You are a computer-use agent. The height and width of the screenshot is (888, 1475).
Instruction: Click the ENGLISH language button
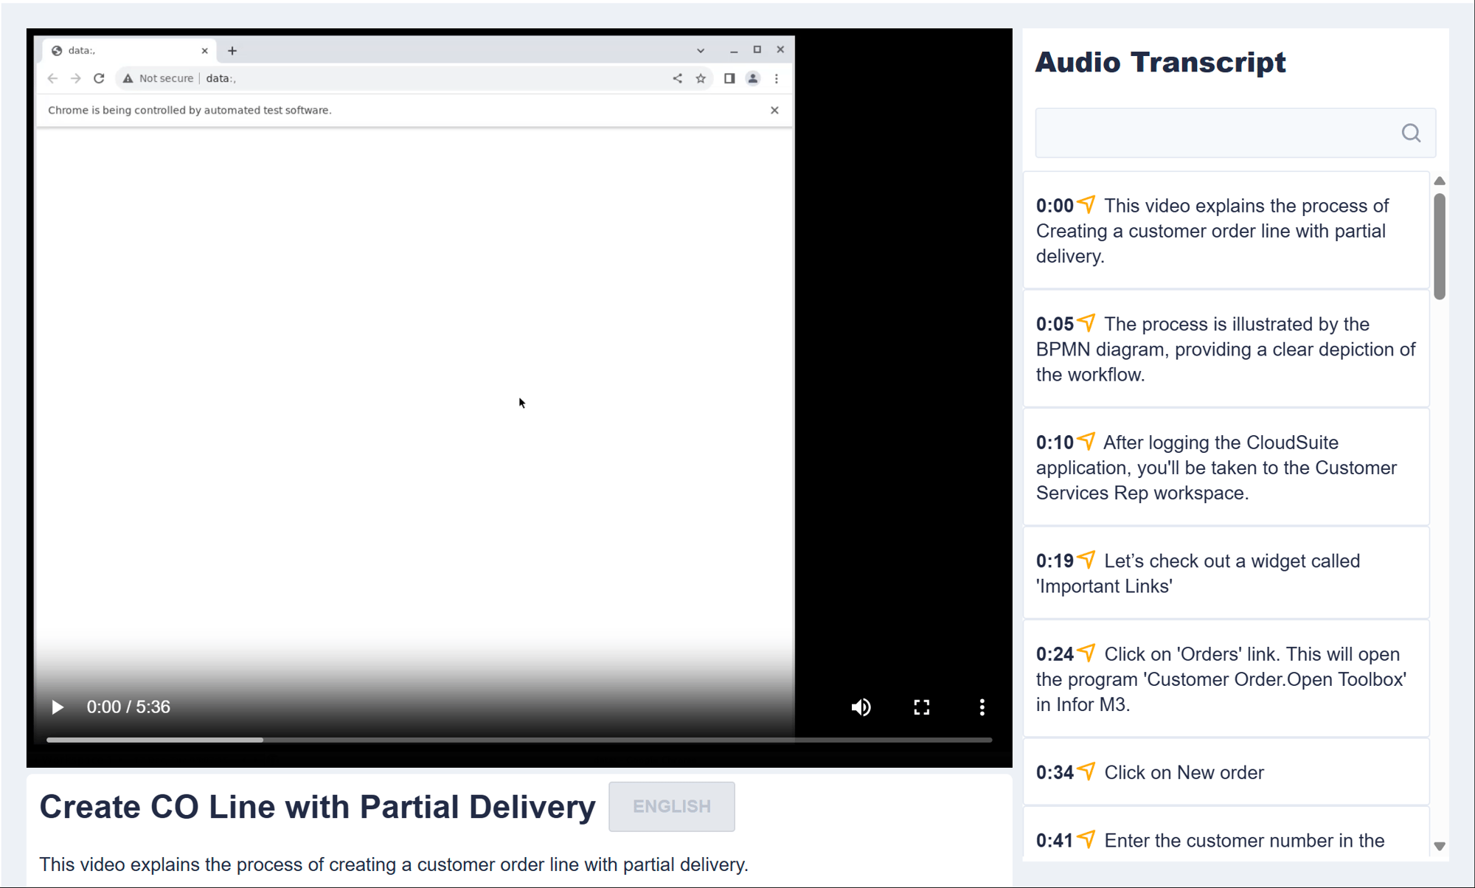(671, 806)
